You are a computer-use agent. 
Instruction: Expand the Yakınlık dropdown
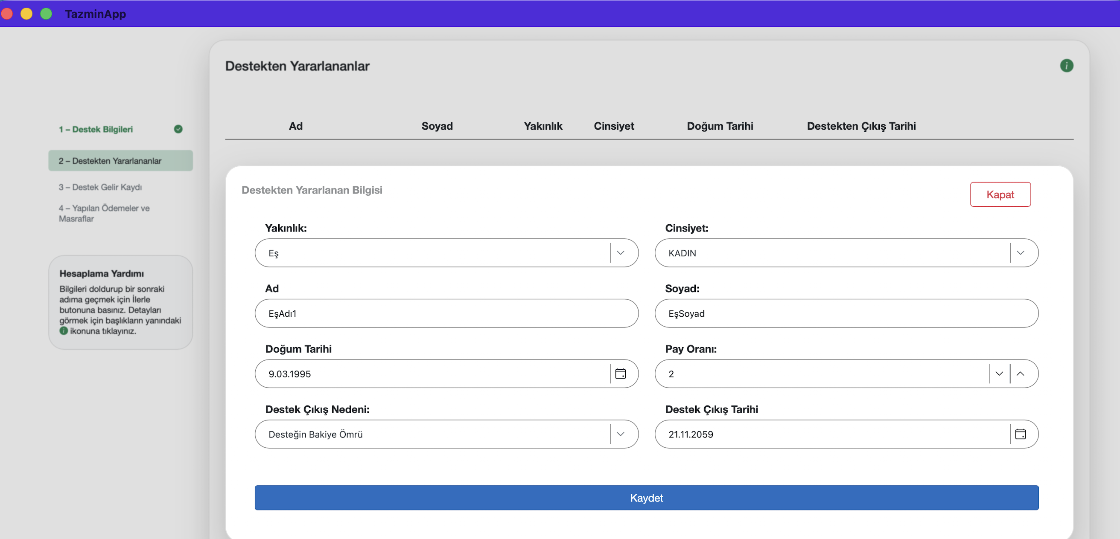pyautogui.click(x=621, y=253)
